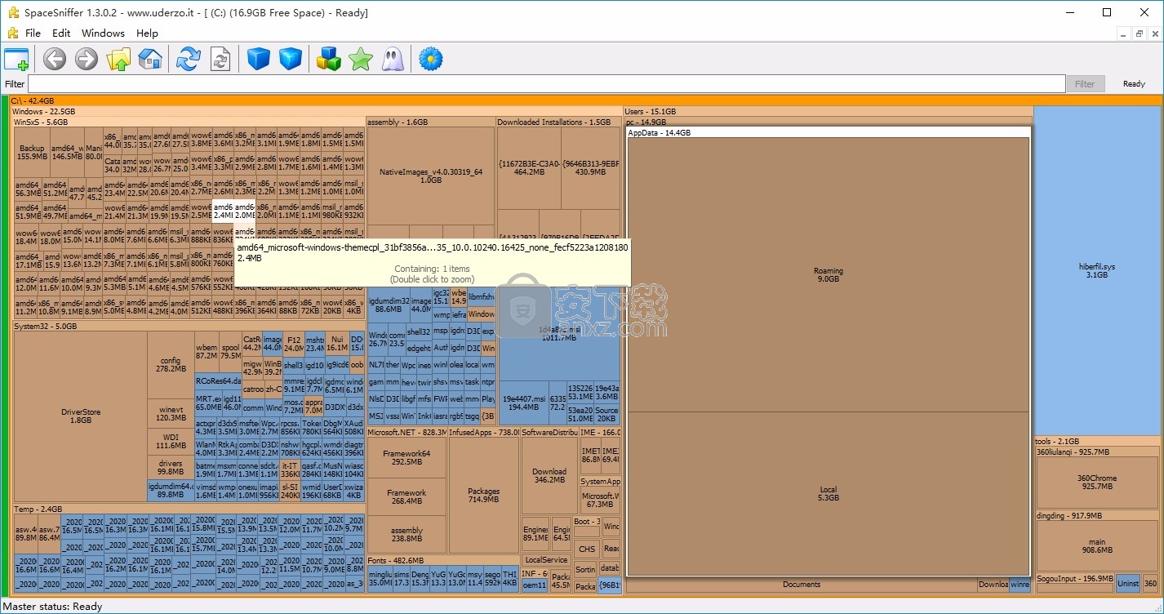Click the SogouInput - 196.9MB header
Viewport: 1164px width, 614px height.
point(1074,578)
